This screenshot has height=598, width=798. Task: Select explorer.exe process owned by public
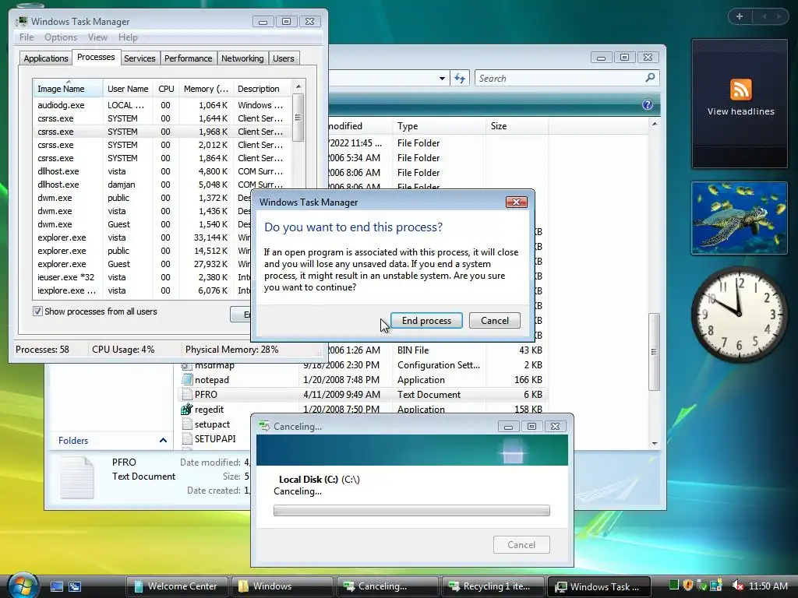click(x=143, y=251)
